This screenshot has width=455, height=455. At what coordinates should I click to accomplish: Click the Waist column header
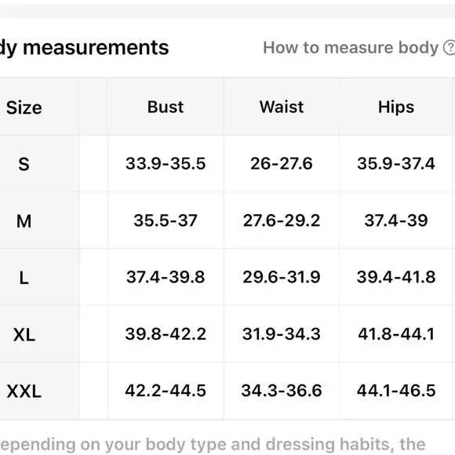(282, 107)
